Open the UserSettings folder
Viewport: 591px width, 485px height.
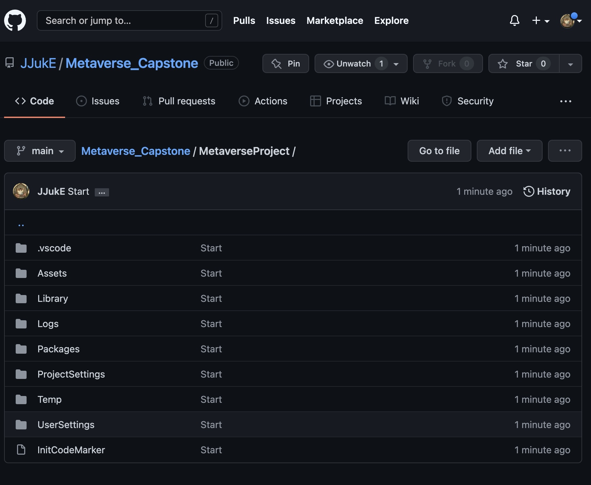click(66, 425)
